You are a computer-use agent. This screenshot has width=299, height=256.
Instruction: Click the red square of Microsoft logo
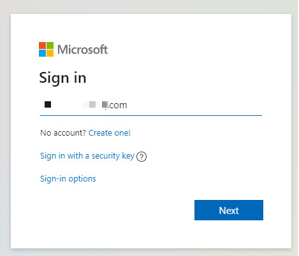[x=42, y=46]
